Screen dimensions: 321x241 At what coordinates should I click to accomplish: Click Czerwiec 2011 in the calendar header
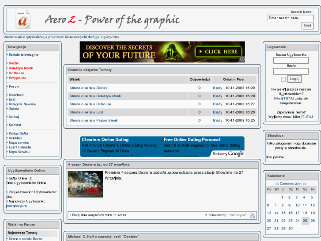click(x=291, y=184)
